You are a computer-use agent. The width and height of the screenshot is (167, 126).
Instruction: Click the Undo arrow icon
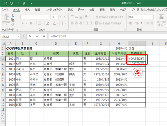tap(11, 3)
